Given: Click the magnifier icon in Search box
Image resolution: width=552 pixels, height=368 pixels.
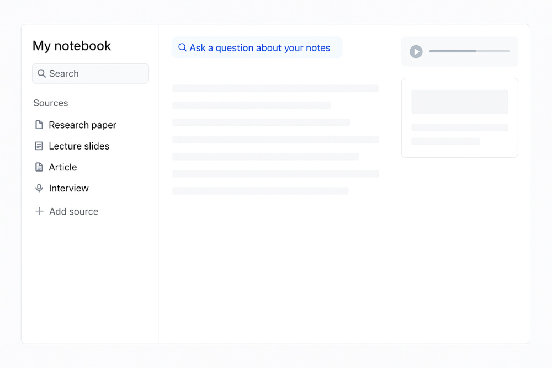Looking at the screenshot, I should [x=41, y=73].
